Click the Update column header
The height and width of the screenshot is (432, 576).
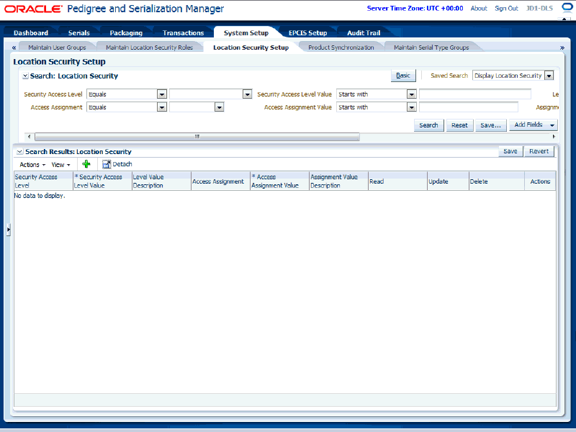pyautogui.click(x=449, y=181)
